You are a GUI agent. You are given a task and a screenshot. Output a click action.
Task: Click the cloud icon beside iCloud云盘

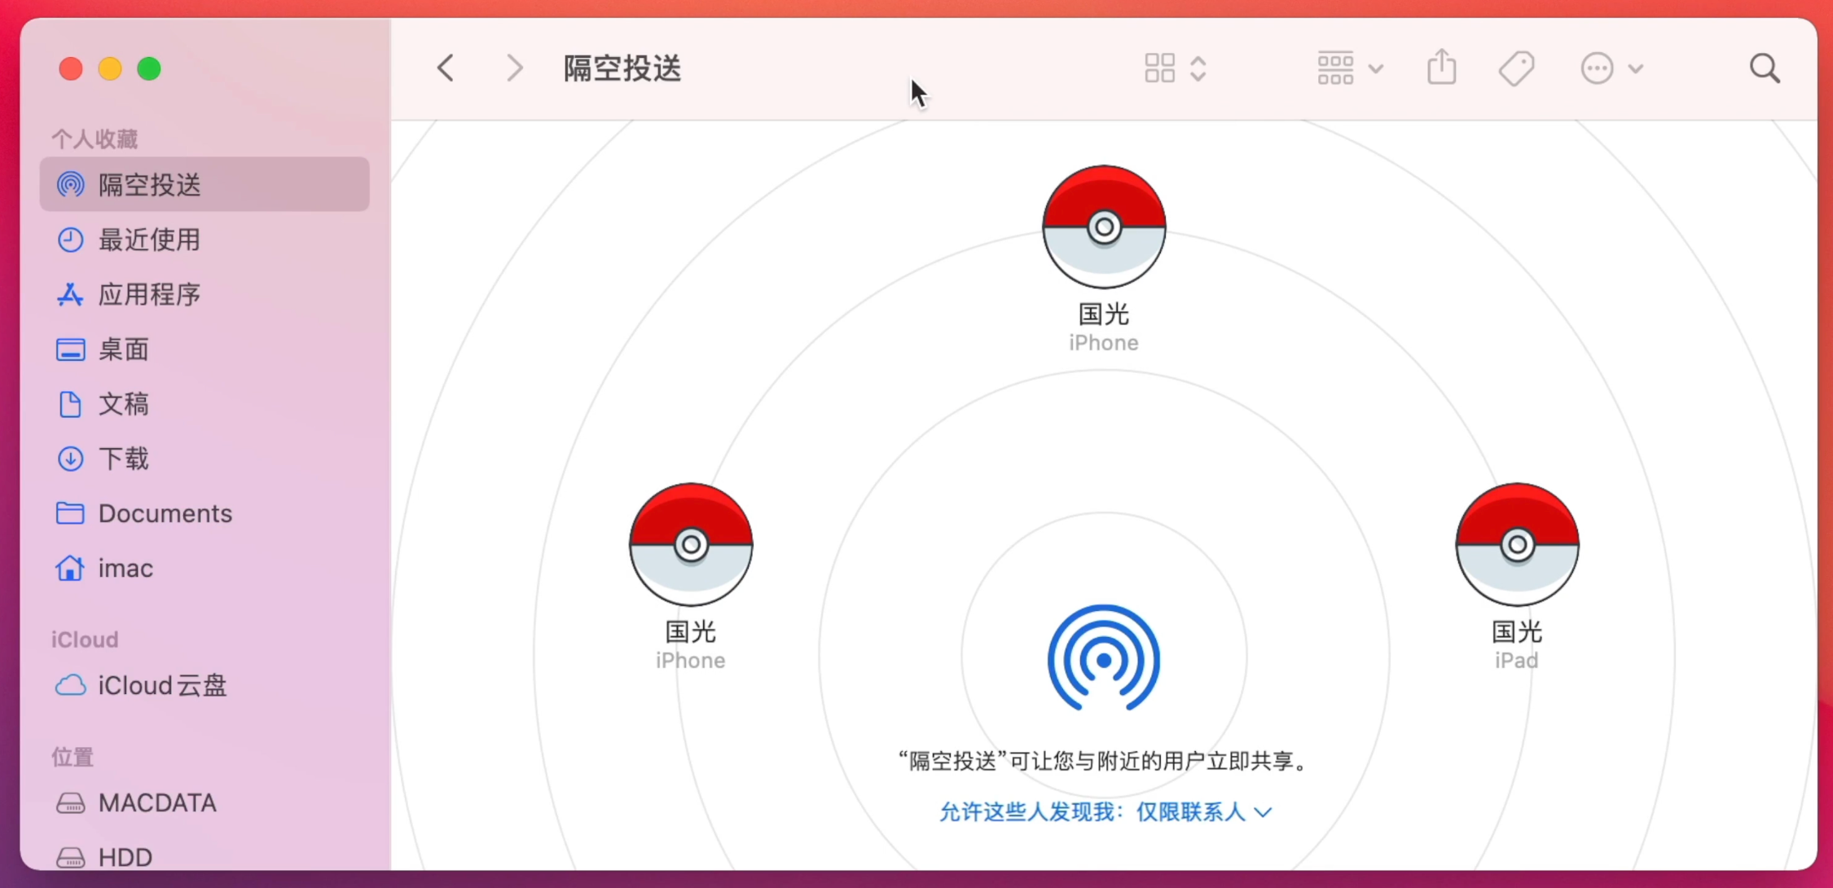click(70, 686)
